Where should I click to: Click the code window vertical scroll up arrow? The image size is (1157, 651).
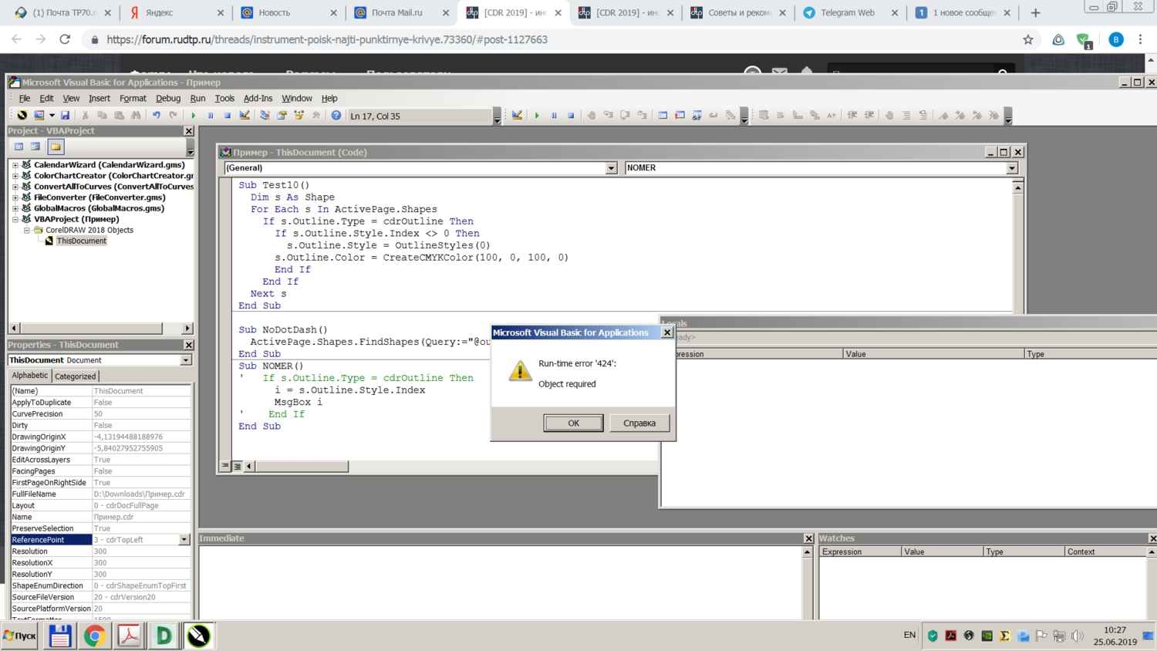1018,187
